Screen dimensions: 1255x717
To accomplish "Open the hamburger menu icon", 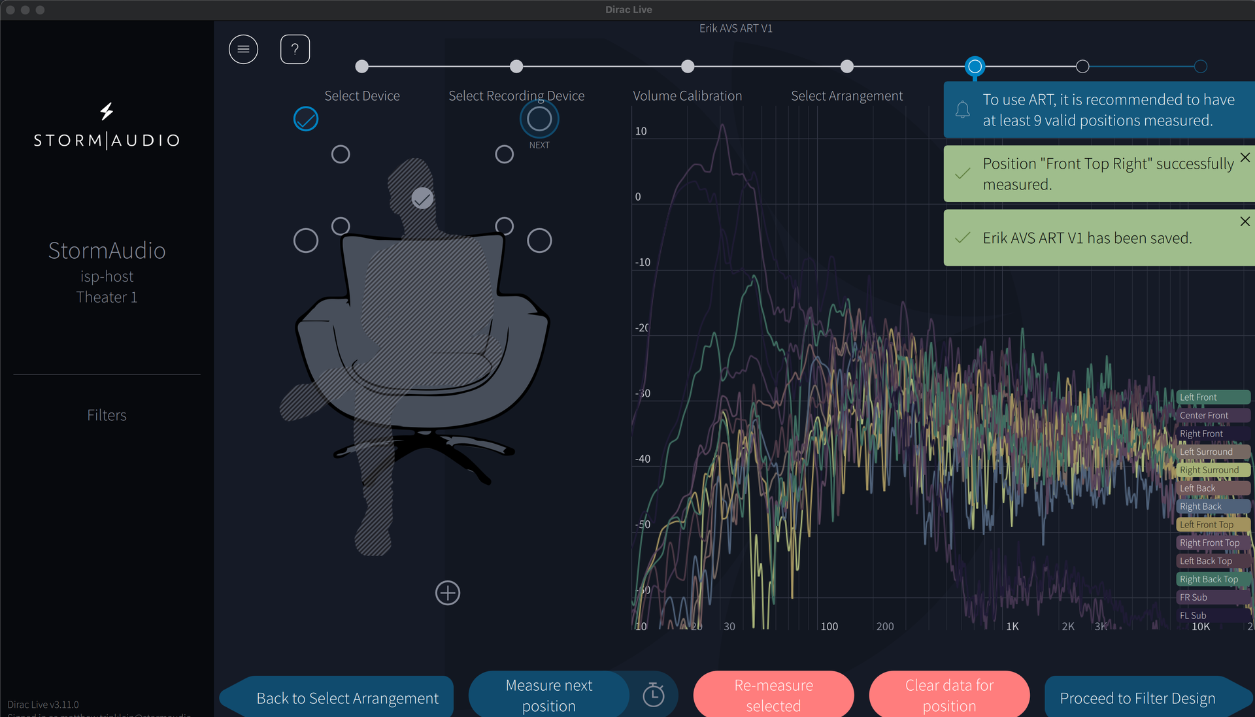I will [x=243, y=49].
